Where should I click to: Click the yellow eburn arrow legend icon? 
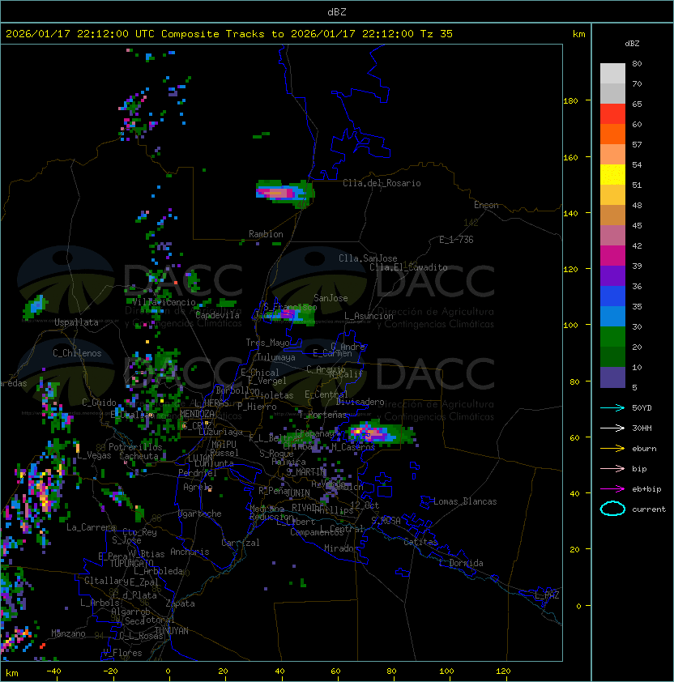coord(612,449)
